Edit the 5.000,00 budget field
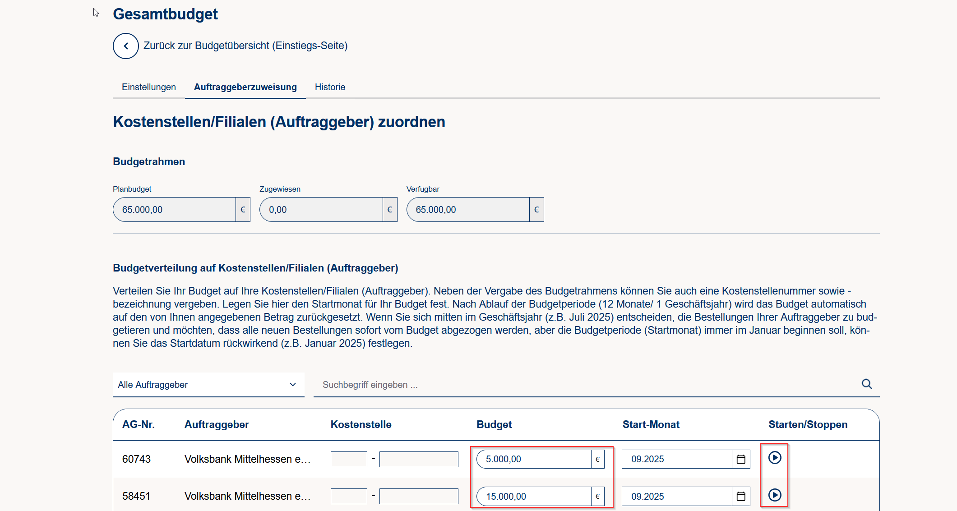The height and width of the screenshot is (511, 957). (533, 459)
